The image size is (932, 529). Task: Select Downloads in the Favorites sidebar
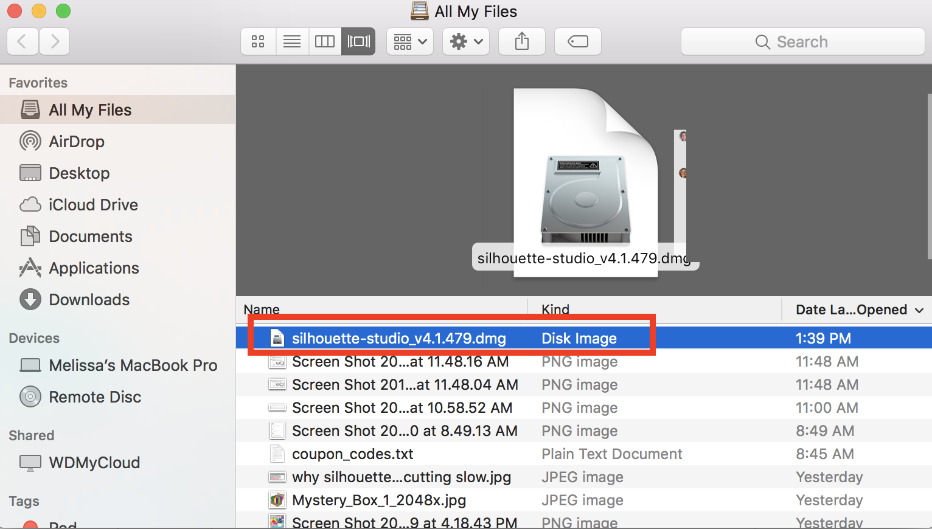pyautogui.click(x=89, y=299)
